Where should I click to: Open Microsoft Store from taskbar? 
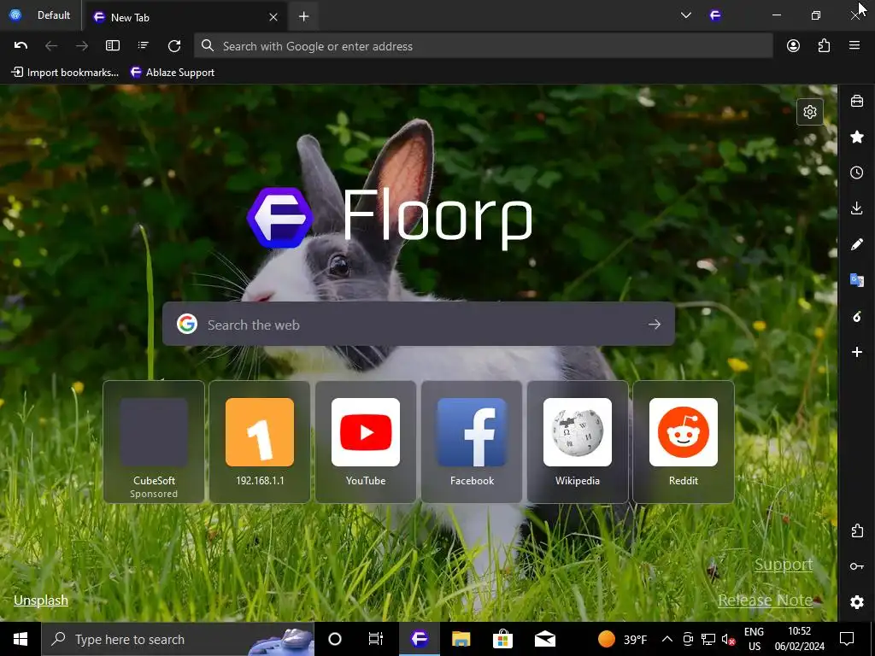click(502, 639)
